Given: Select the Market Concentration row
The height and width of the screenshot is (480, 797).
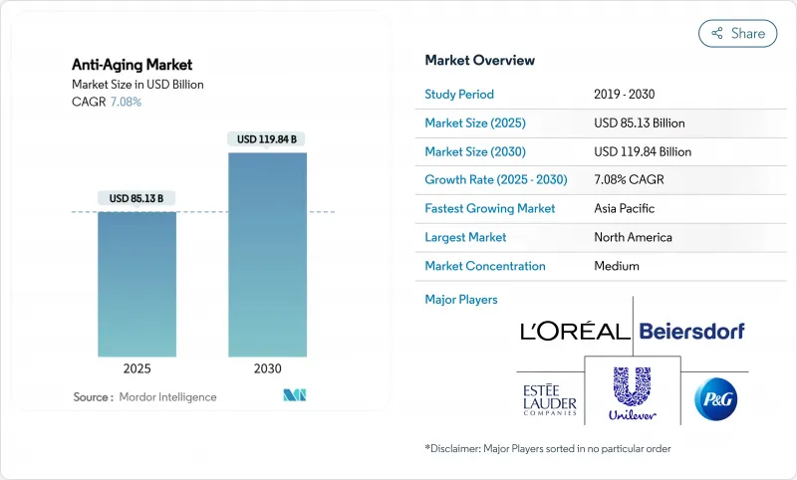Looking at the screenshot, I should click(x=586, y=266).
